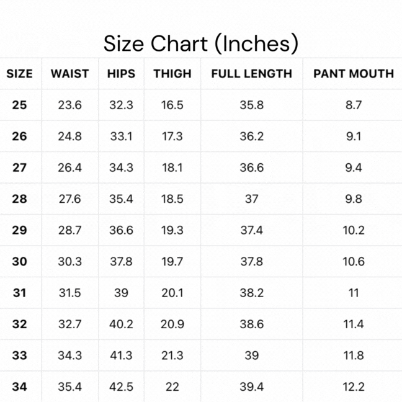Click the "Size Chart (Inches)" title

pyautogui.click(x=200, y=44)
